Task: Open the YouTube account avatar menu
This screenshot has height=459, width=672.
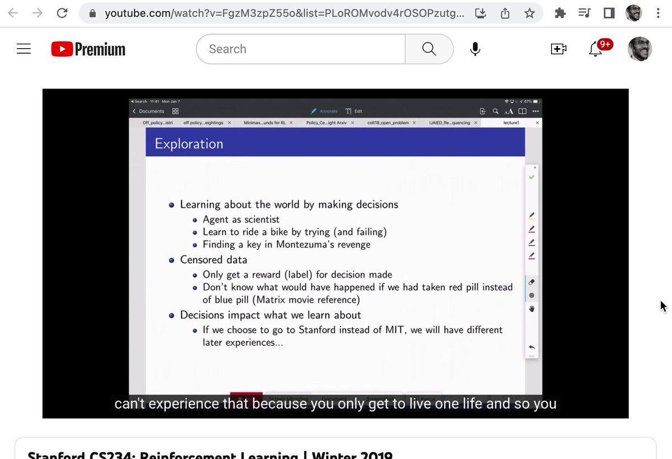Action: pyautogui.click(x=640, y=49)
